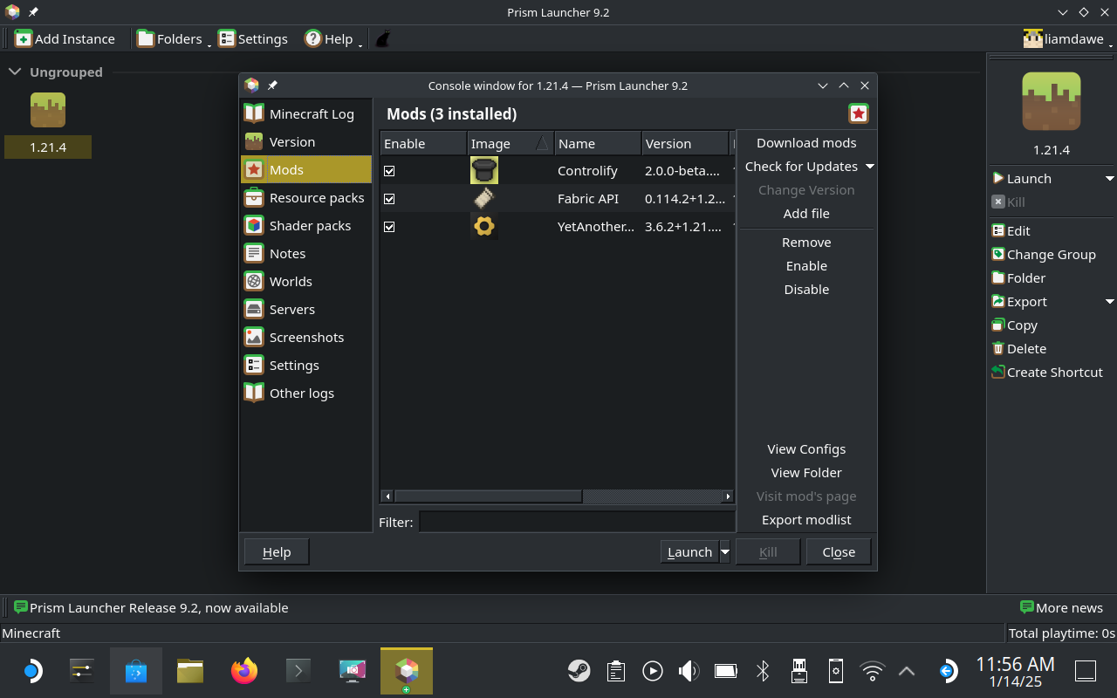Expand the Check for Updates dropdown arrow
Viewport: 1117px width, 698px height.
coord(869,167)
